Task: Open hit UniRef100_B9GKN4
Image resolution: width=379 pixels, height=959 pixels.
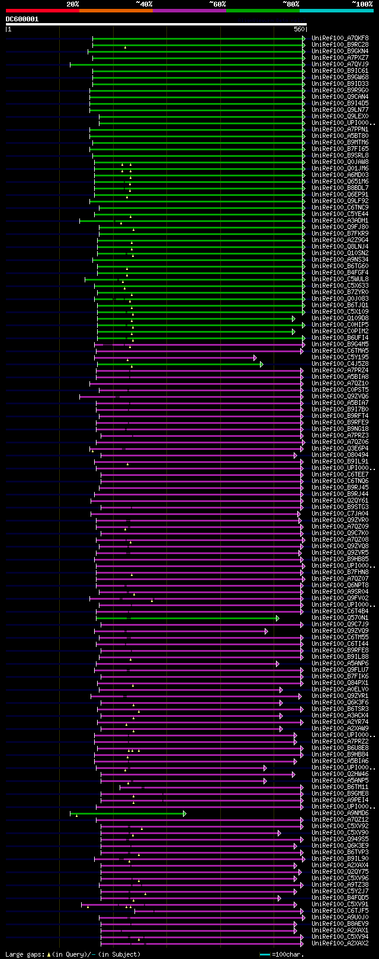Action: (x=340, y=51)
